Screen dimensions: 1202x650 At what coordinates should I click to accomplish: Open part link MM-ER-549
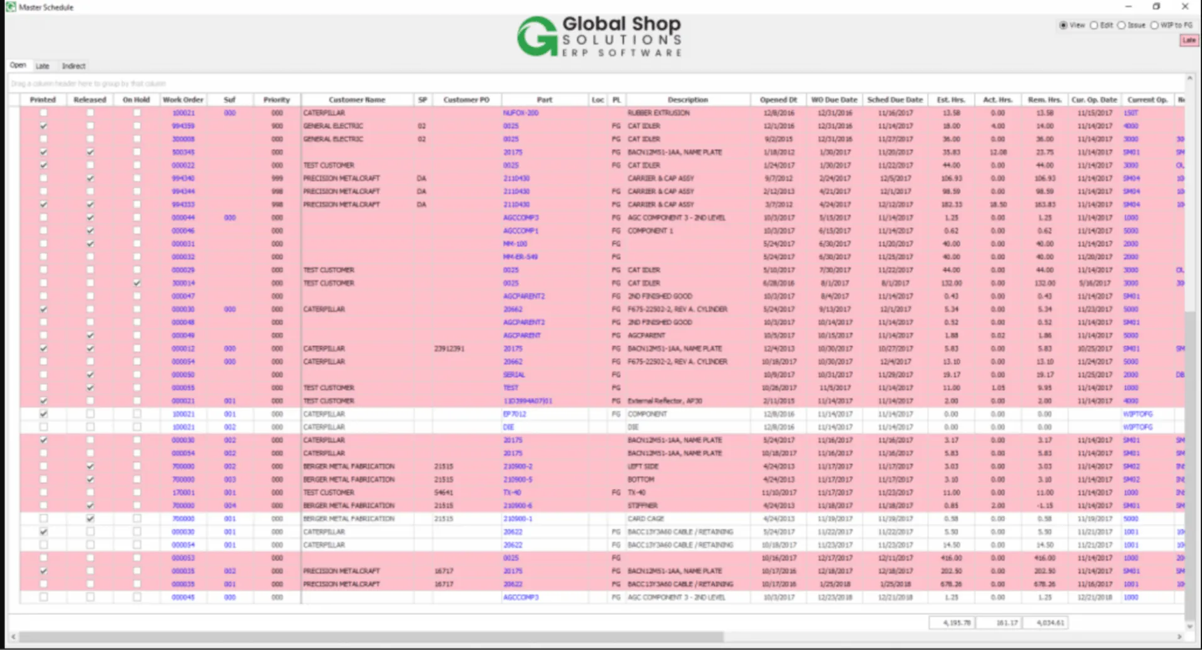tap(520, 257)
